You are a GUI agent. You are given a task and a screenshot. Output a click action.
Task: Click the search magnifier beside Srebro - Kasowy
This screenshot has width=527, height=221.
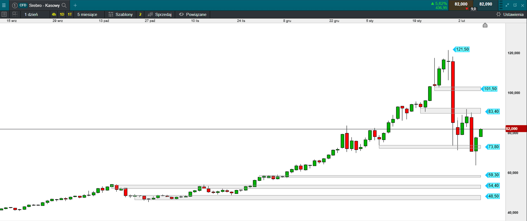(64, 5)
